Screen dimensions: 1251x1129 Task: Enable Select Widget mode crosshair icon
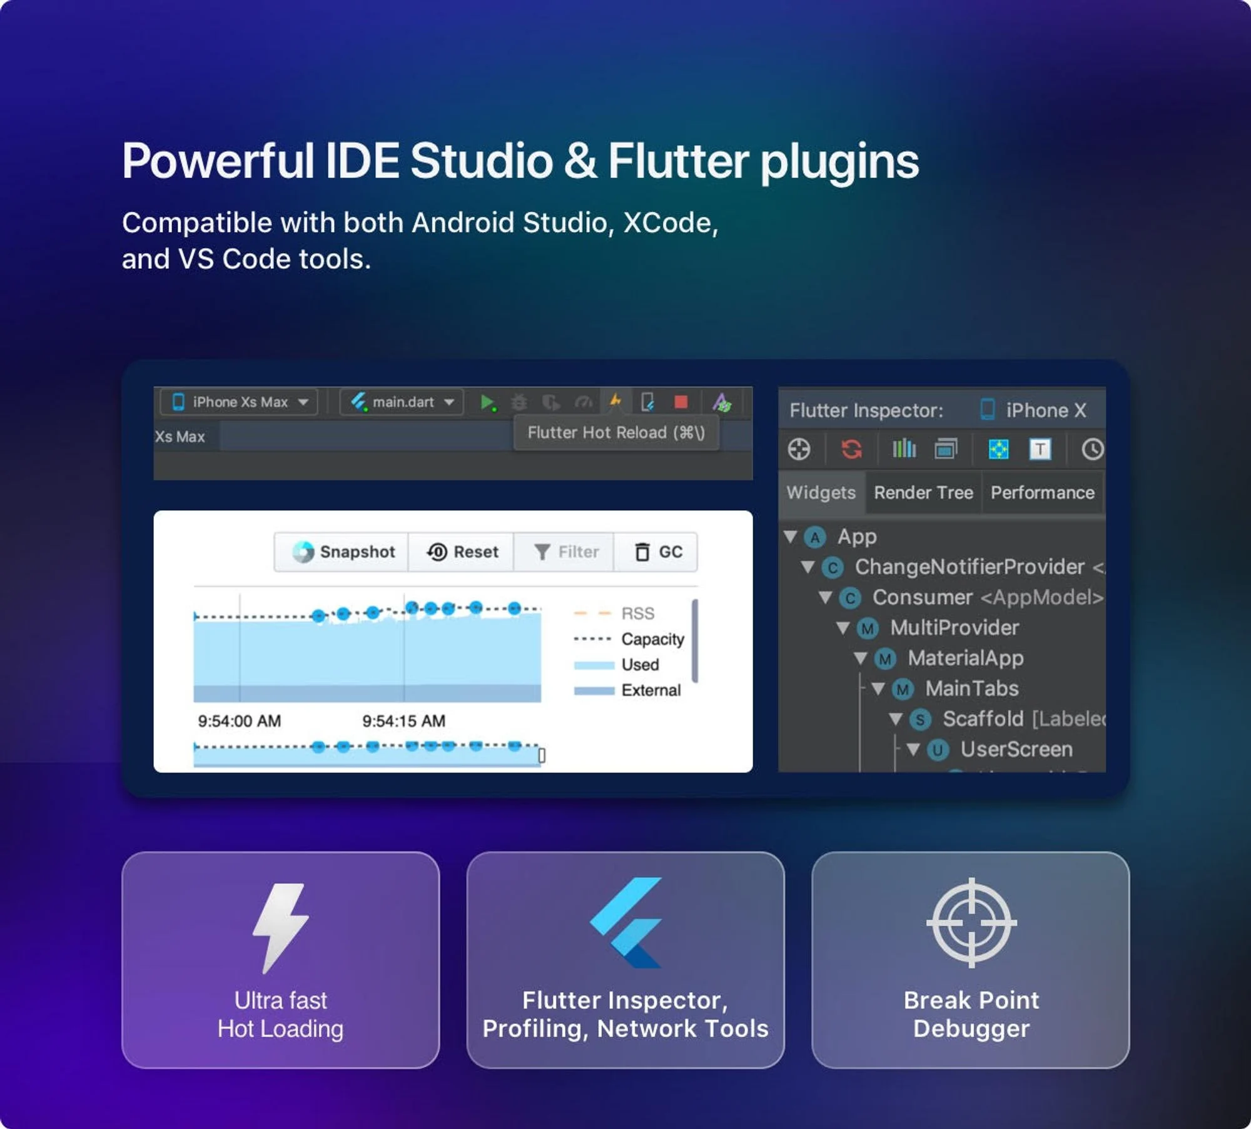click(799, 449)
